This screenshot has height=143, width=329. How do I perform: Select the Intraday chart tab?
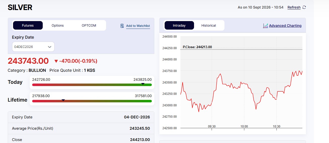pyautogui.click(x=179, y=25)
